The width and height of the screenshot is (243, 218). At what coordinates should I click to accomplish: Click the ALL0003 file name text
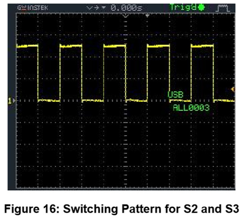(x=191, y=107)
